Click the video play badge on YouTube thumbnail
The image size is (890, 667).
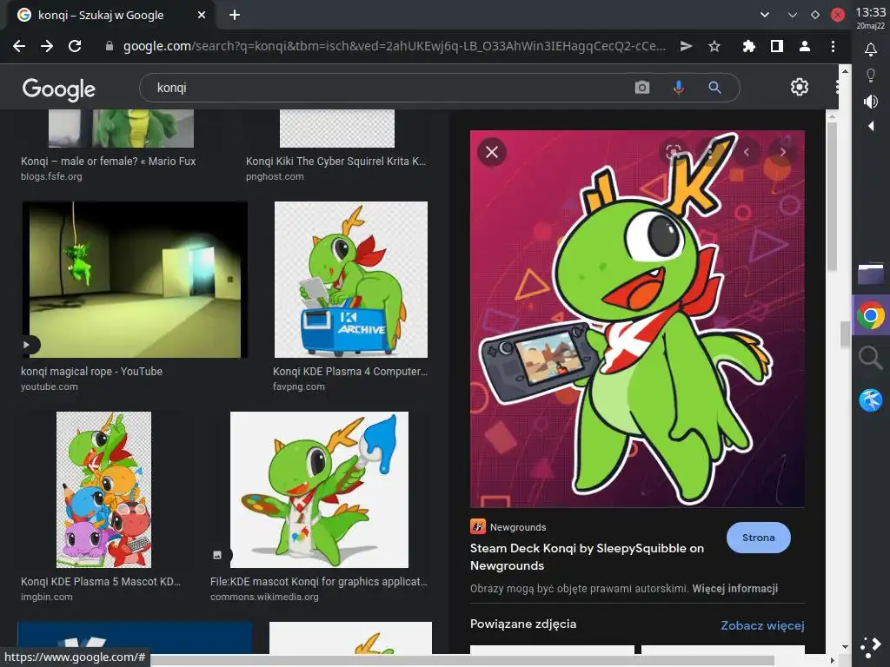[27, 344]
